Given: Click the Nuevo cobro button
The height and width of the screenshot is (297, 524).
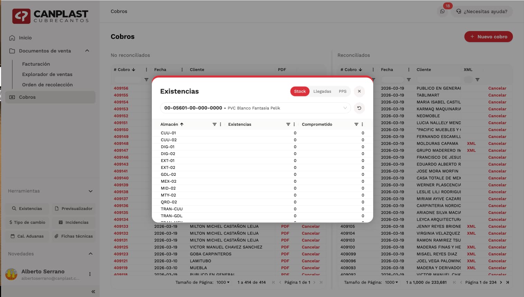Looking at the screenshot, I should [488, 37].
